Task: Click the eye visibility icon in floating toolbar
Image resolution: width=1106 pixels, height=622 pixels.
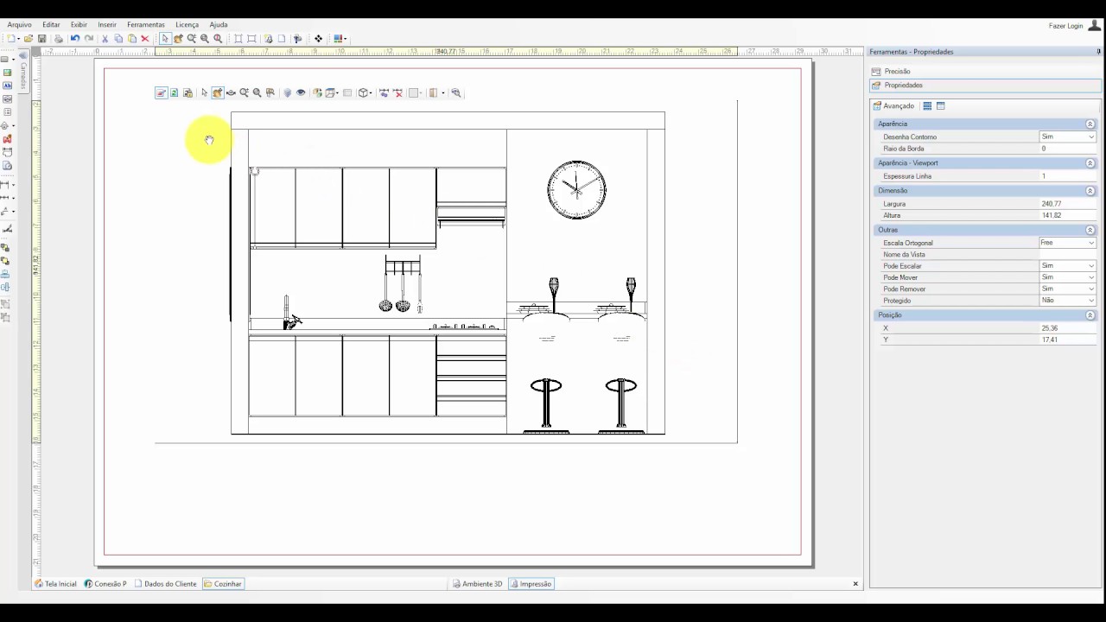Action: 301,93
